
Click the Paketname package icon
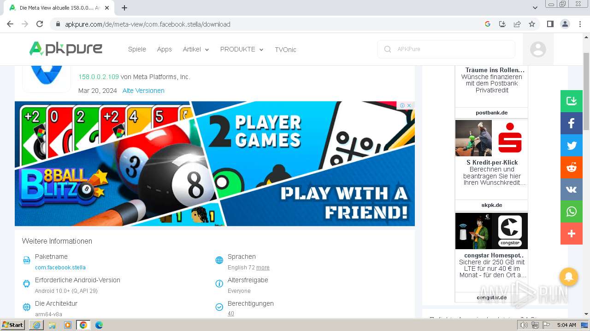tap(27, 261)
